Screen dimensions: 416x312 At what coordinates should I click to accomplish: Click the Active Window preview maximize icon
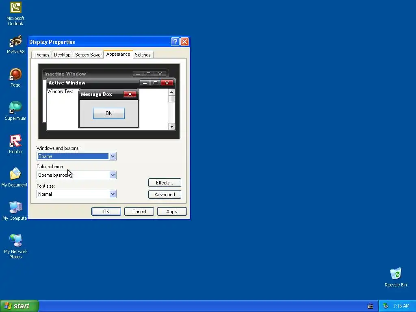pos(156,83)
